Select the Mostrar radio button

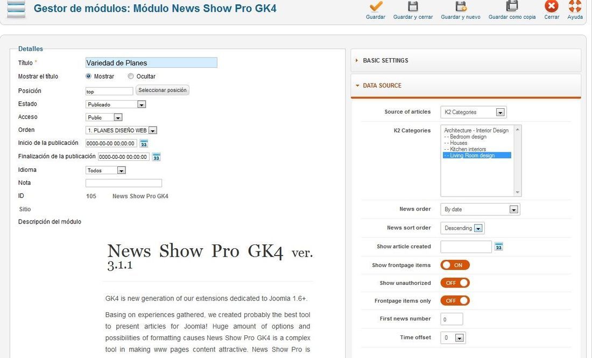(x=88, y=76)
